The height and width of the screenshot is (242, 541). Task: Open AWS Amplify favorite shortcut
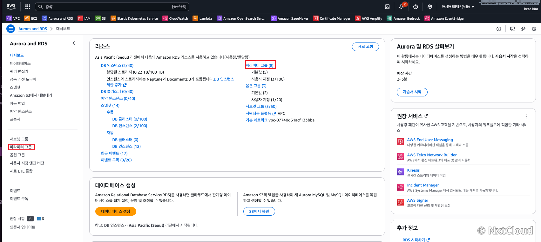point(369,18)
